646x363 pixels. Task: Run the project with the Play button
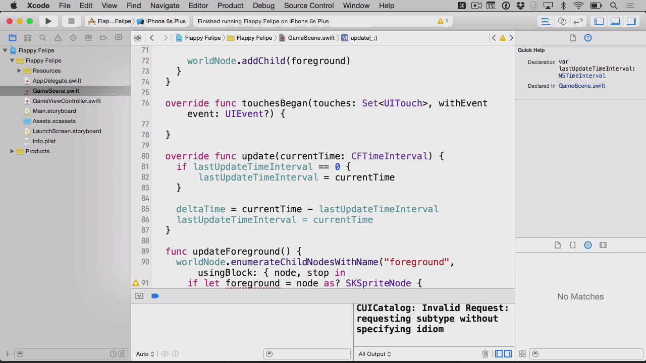pos(48,21)
